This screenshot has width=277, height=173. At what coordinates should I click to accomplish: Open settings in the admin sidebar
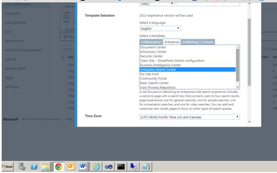pos(12,87)
